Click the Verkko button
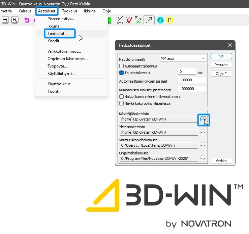The height and width of the screenshot is (234, 249). tap(221, 161)
